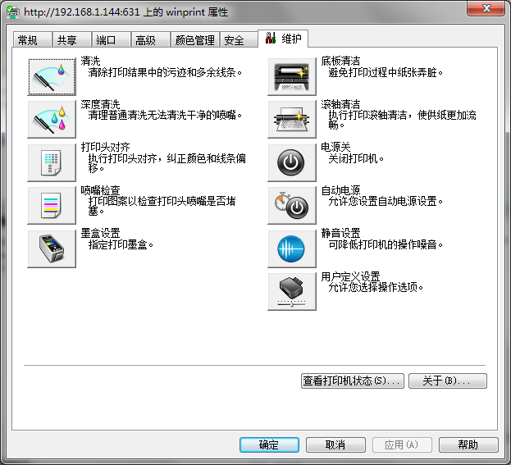Open the 关于(B)... about button

coord(448,381)
